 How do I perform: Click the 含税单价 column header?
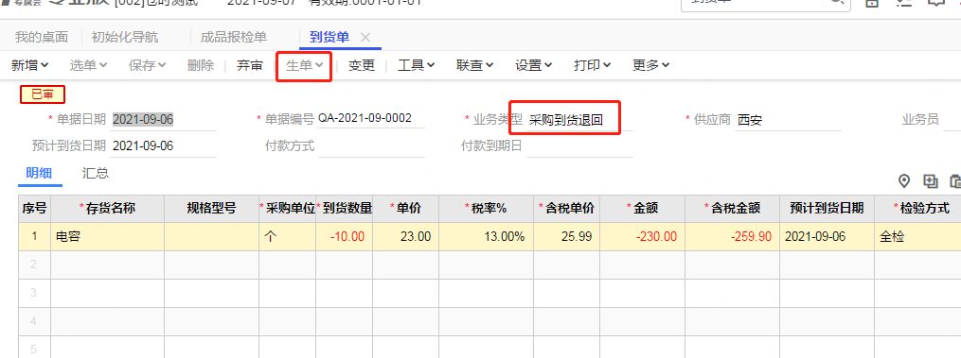567,208
